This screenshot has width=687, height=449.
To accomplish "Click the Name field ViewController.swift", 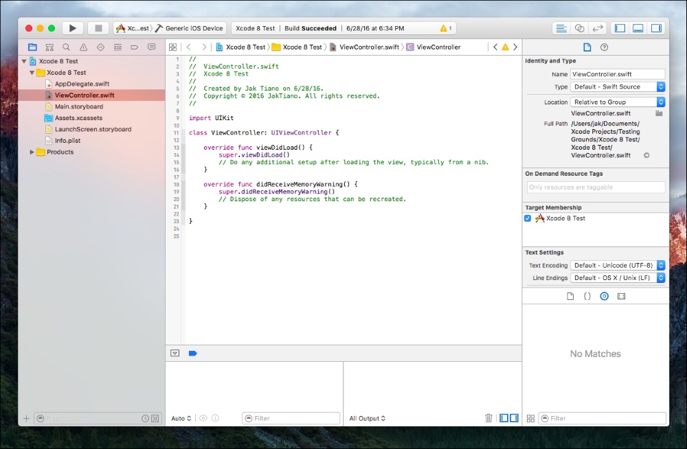I will [x=618, y=74].
